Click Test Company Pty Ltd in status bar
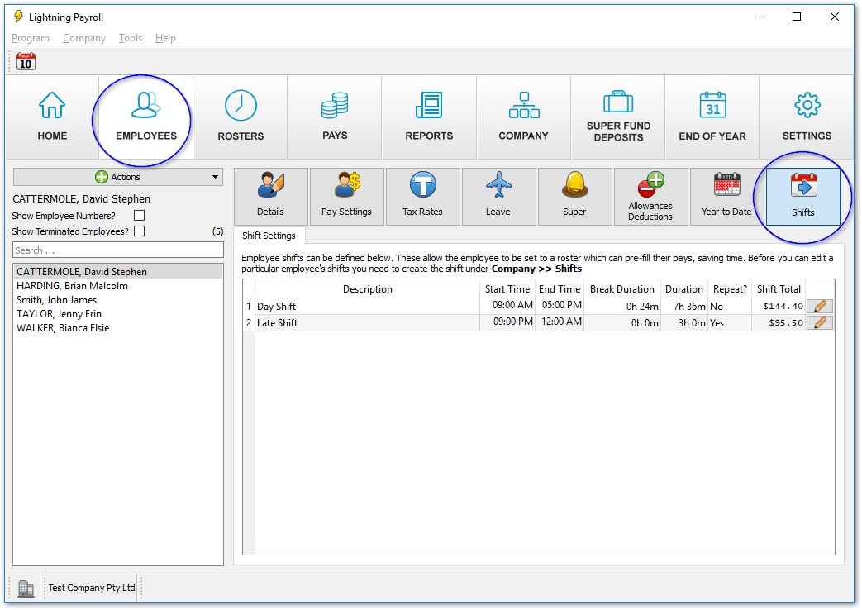 pyautogui.click(x=91, y=588)
